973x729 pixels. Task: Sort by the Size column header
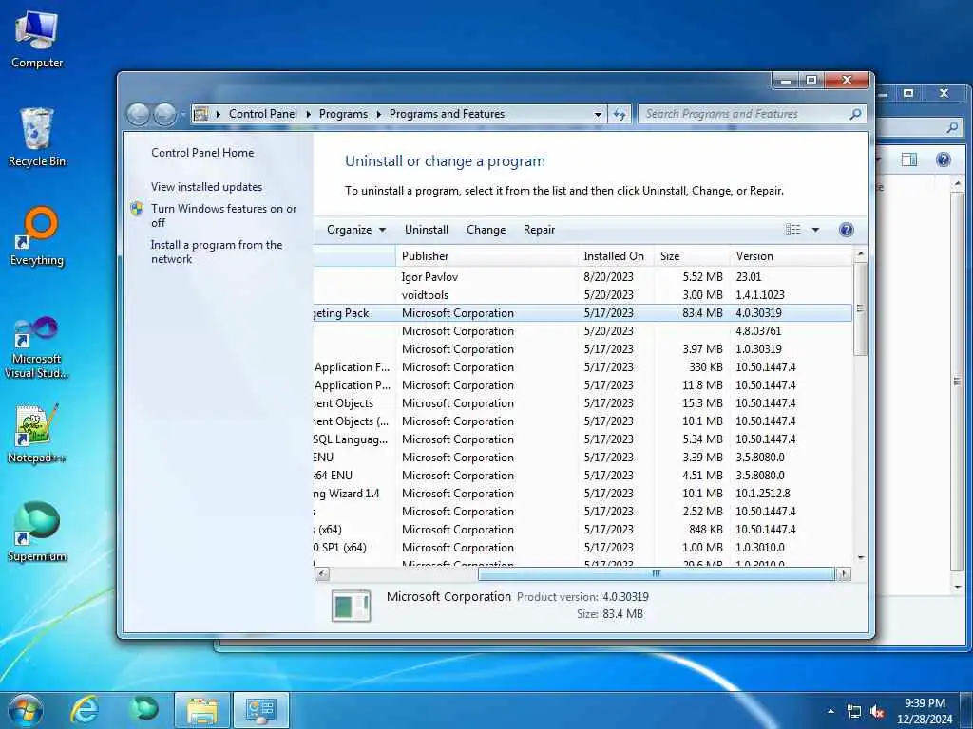(692, 256)
